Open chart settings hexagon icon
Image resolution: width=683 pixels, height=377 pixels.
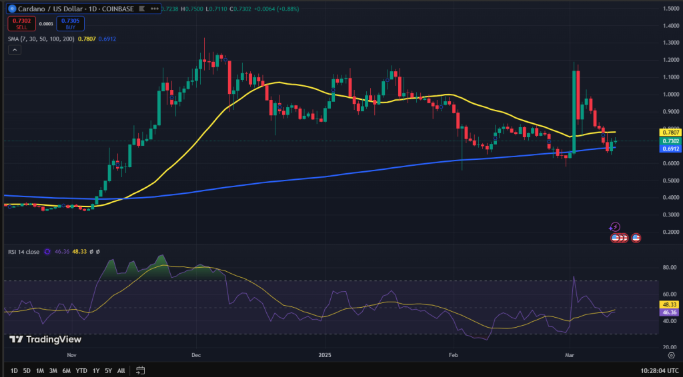pos(671,355)
